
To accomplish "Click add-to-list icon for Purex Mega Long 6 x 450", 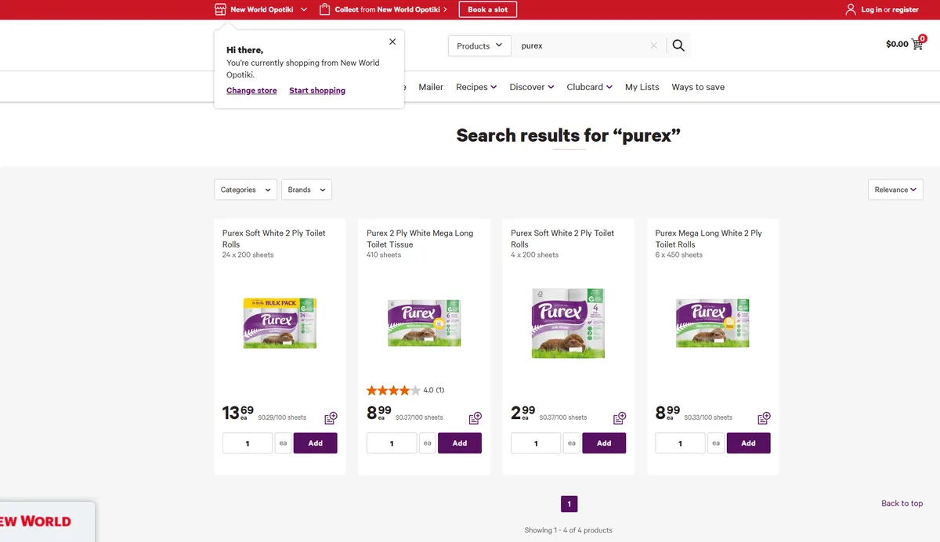I will pos(764,417).
